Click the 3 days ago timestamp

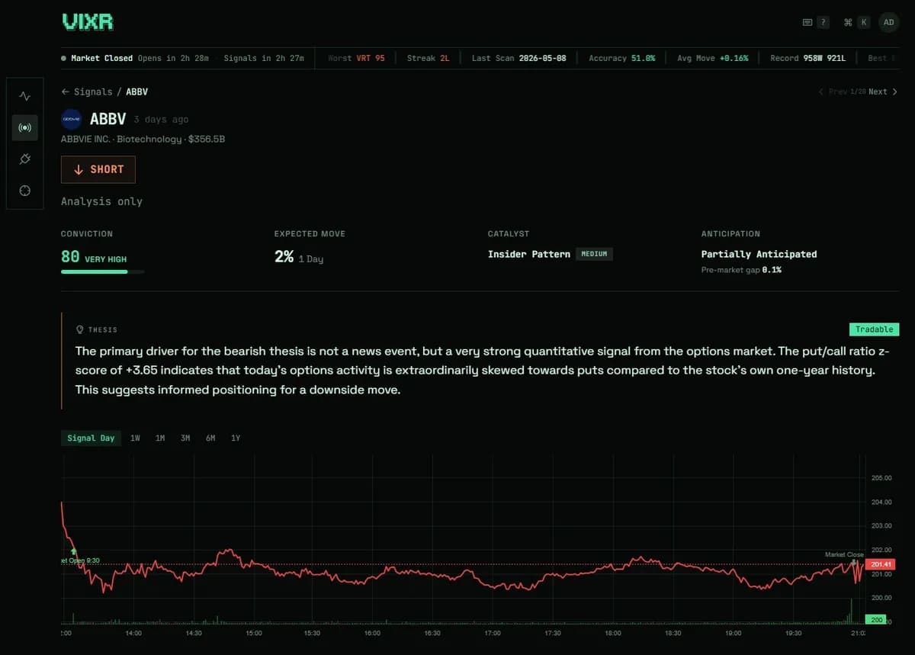coord(161,120)
